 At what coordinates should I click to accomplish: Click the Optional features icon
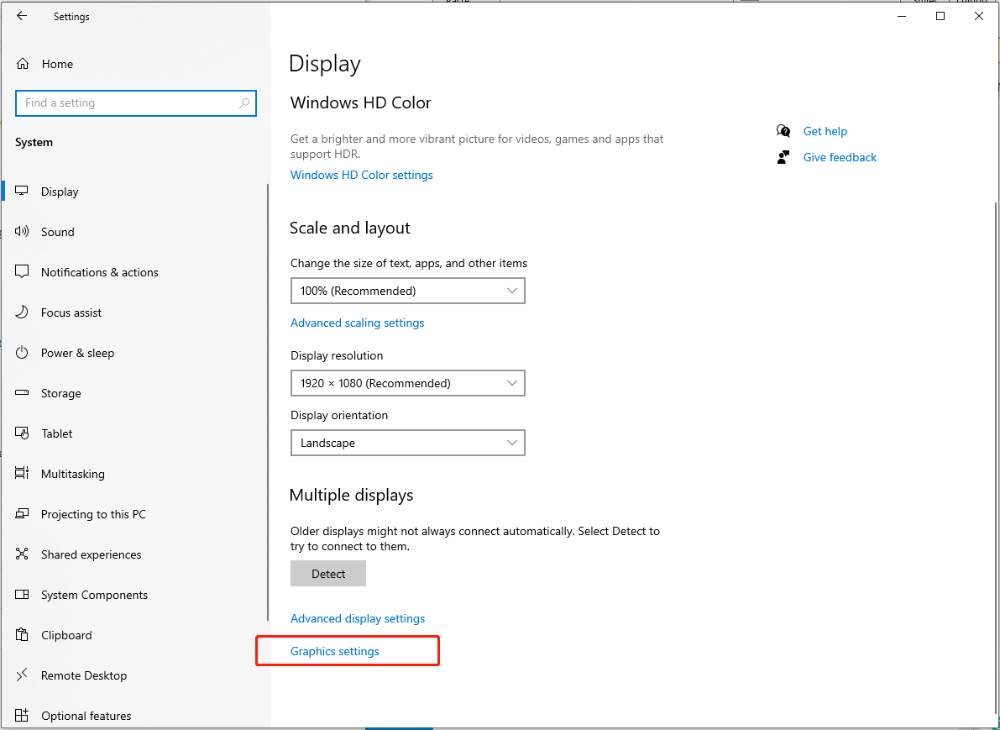[x=23, y=716]
